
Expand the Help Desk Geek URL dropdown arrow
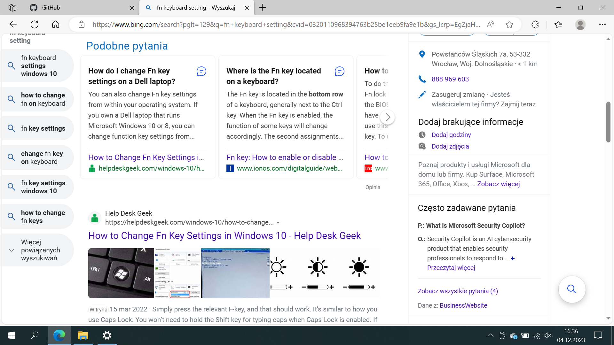(278, 223)
